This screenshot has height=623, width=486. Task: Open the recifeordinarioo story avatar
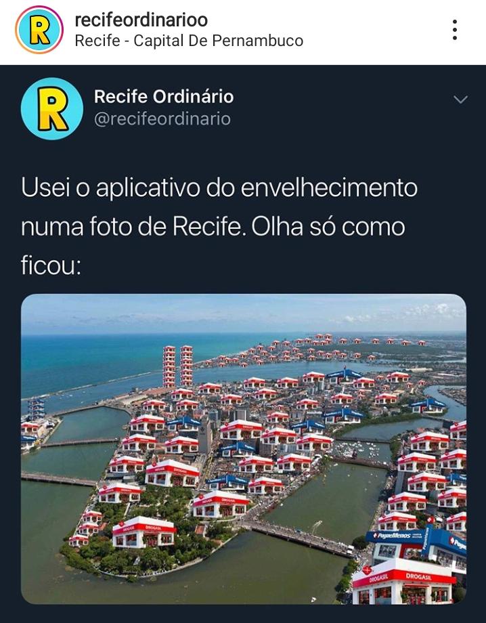[39, 30]
